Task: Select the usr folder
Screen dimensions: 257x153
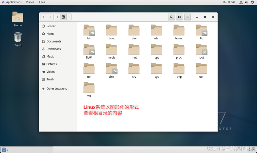Action: coord(201,71)
